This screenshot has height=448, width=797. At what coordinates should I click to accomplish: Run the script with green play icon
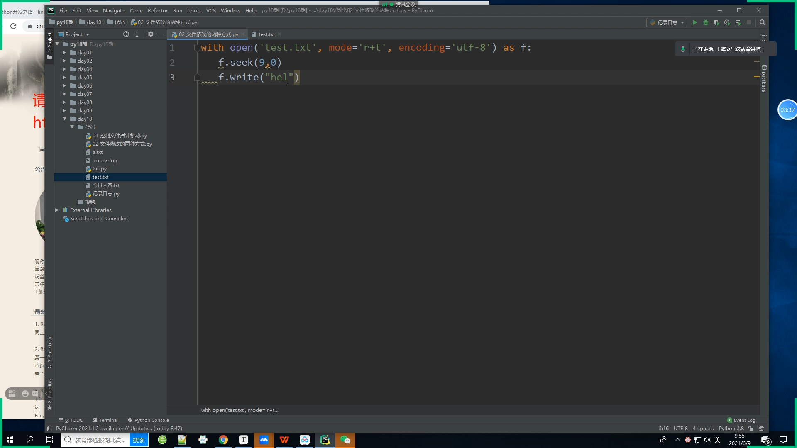click(x=695, y=22)
